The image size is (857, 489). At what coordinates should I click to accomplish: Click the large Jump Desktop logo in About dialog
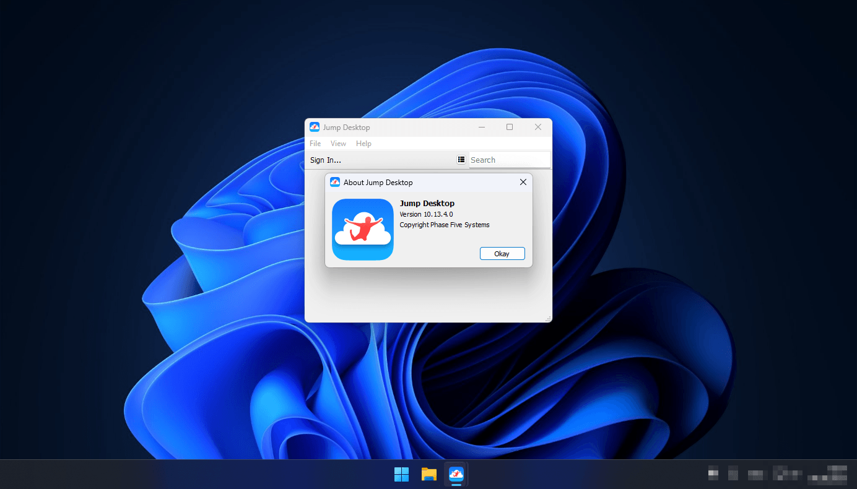[x=363, y=230]
